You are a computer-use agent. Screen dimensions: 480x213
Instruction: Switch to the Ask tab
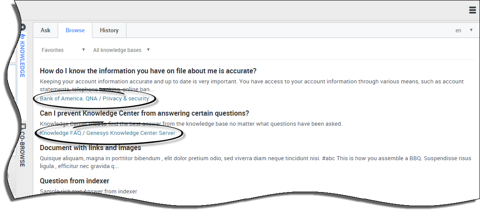coord(46,31)
